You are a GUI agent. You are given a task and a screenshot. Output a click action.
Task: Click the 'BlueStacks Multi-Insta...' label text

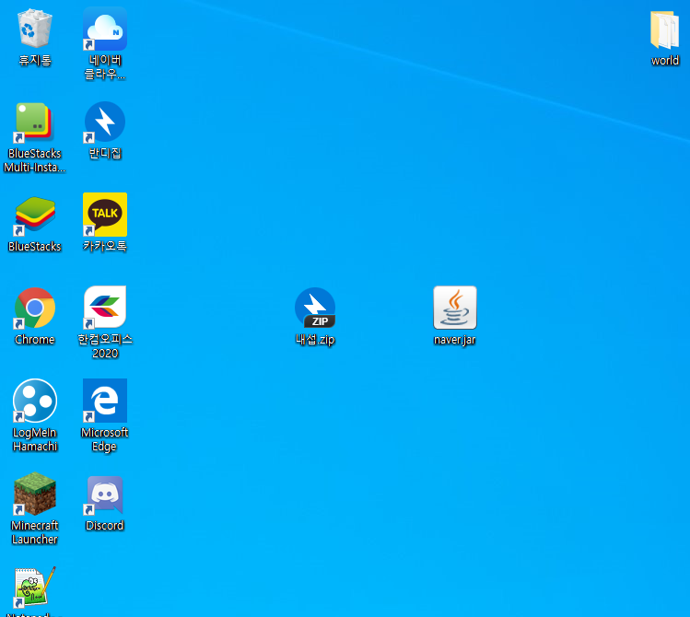pos(34,160)
